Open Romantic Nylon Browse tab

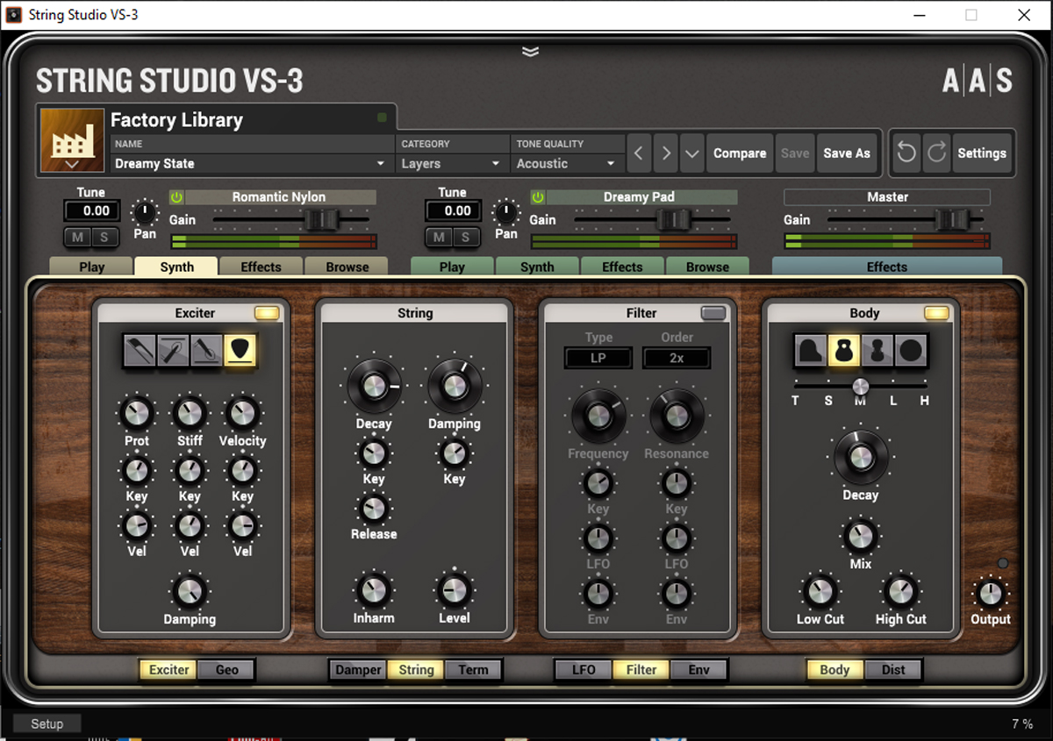point(347,267)
